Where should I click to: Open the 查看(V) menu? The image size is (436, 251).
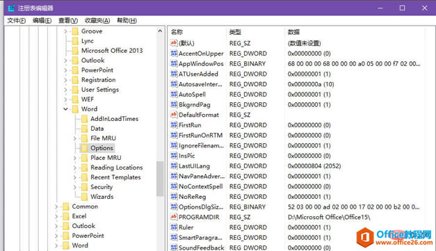point(68,20)
